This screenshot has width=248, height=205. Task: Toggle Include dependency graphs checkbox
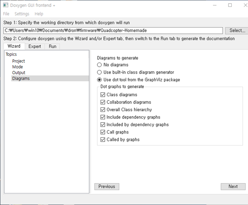[103, 117]
